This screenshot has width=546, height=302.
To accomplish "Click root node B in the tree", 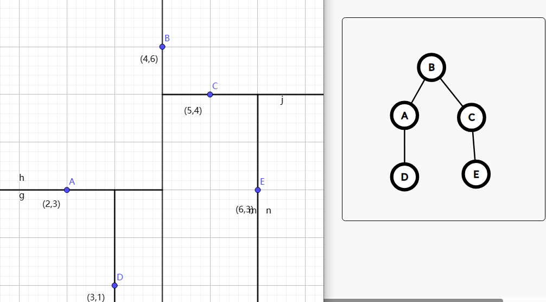I will [x=431, y=67].
